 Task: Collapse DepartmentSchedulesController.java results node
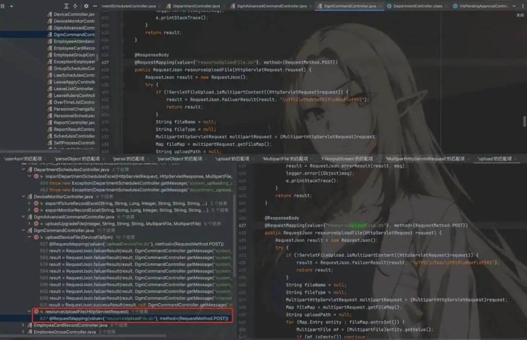(x=23, y=170)
